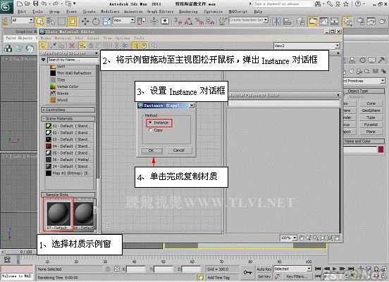
Task: Click the Align tool icon
Action: click(x=287, y=22)
